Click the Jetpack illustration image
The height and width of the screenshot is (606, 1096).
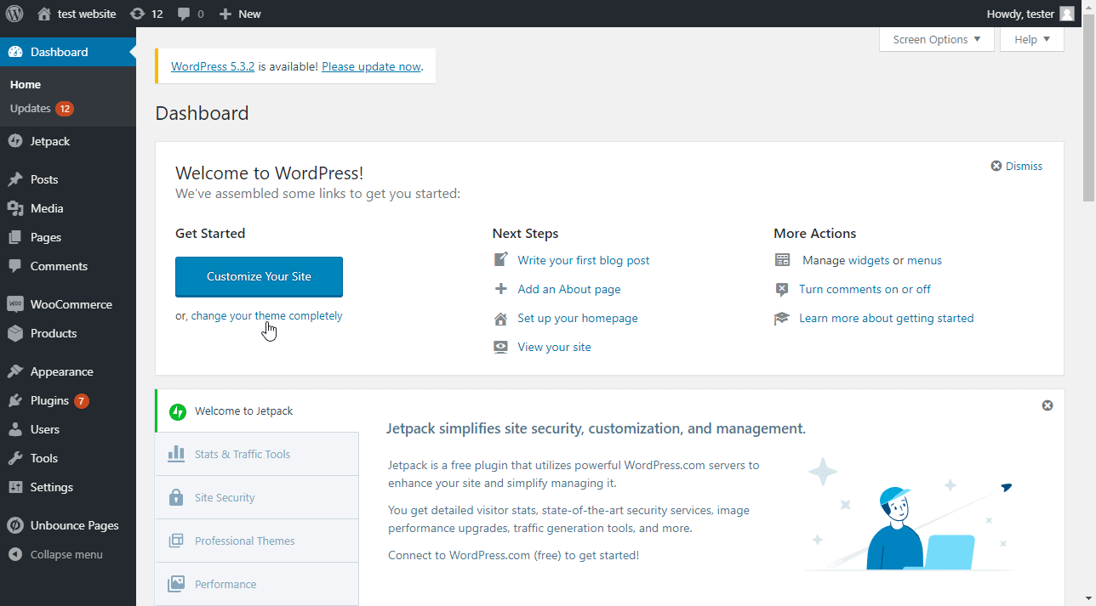(x=910, y=513)
